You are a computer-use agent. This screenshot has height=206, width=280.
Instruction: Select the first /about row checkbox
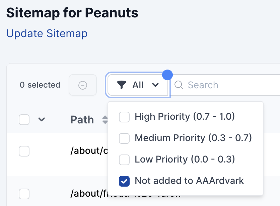[24, 151]
